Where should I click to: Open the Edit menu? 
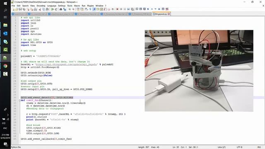pyautogui.click(x=19, y=6)
